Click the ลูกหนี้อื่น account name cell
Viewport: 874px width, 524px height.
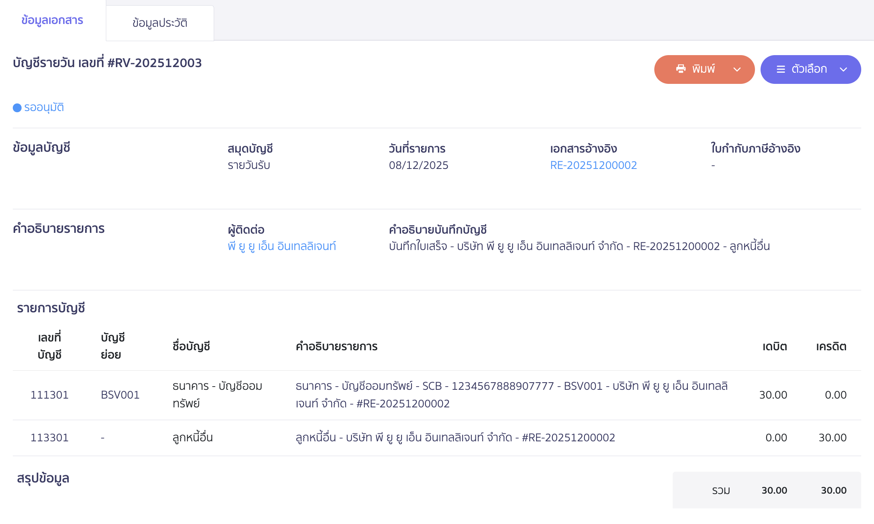click(x=193, y=438)
